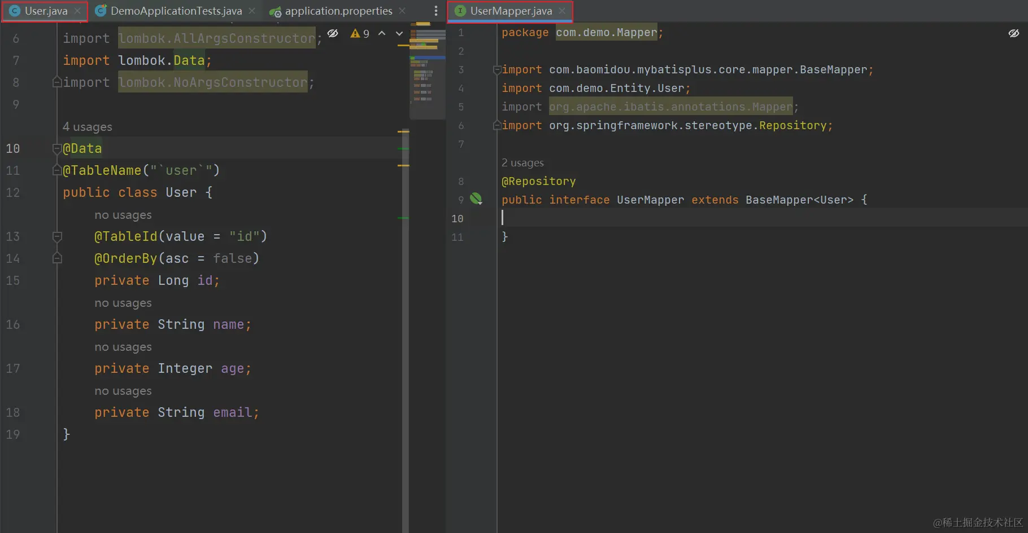Click the UserMapper interface name

tap(650, 200)
